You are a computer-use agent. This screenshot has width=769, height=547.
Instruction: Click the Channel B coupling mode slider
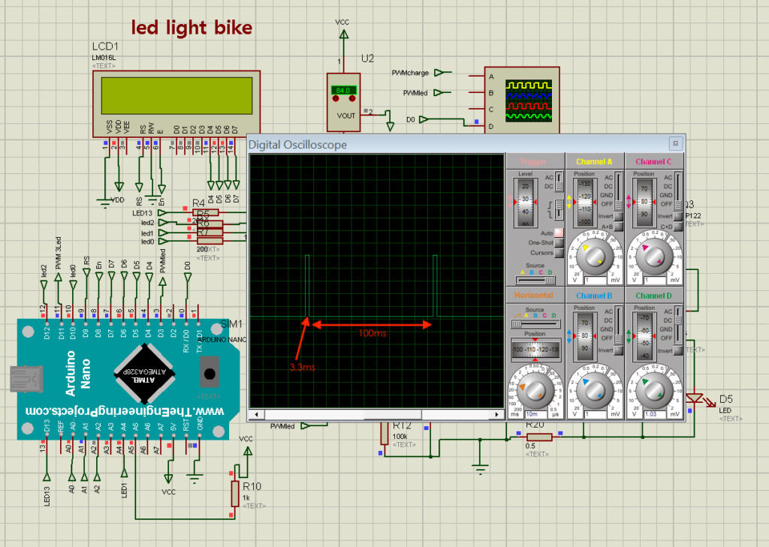point(619,326)
